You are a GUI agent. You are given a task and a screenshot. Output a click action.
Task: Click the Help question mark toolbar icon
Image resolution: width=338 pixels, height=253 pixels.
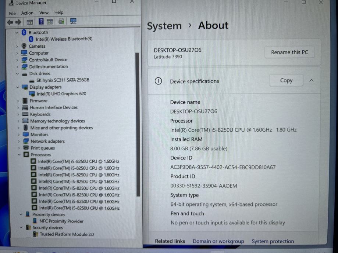[x=41, y=22]
